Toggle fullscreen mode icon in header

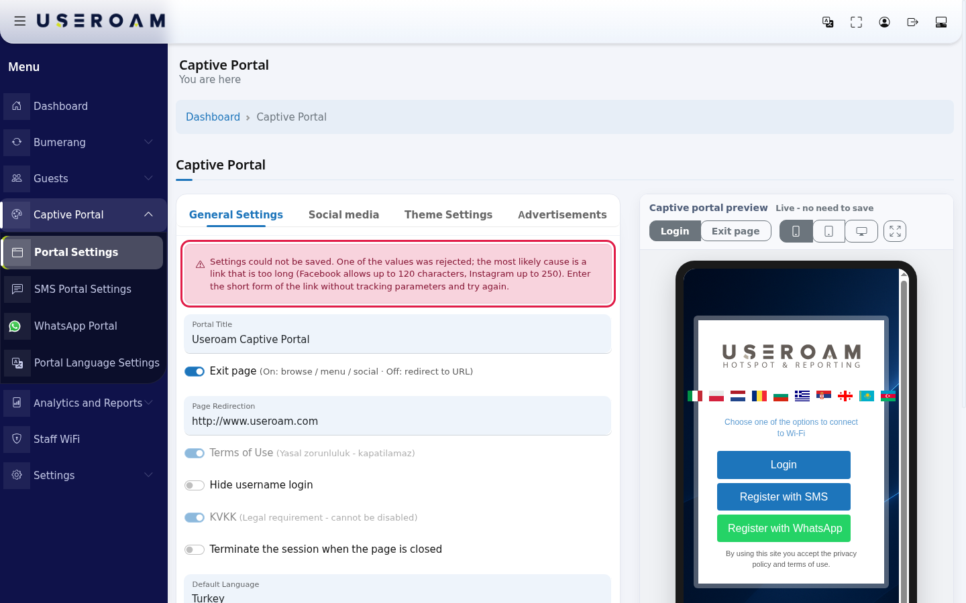[856, 22]
